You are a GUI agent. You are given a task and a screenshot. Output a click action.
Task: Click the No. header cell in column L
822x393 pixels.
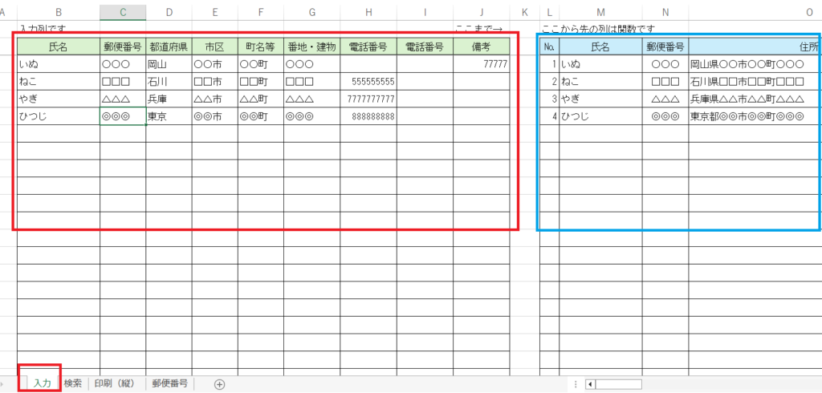(x=549, y=47)
